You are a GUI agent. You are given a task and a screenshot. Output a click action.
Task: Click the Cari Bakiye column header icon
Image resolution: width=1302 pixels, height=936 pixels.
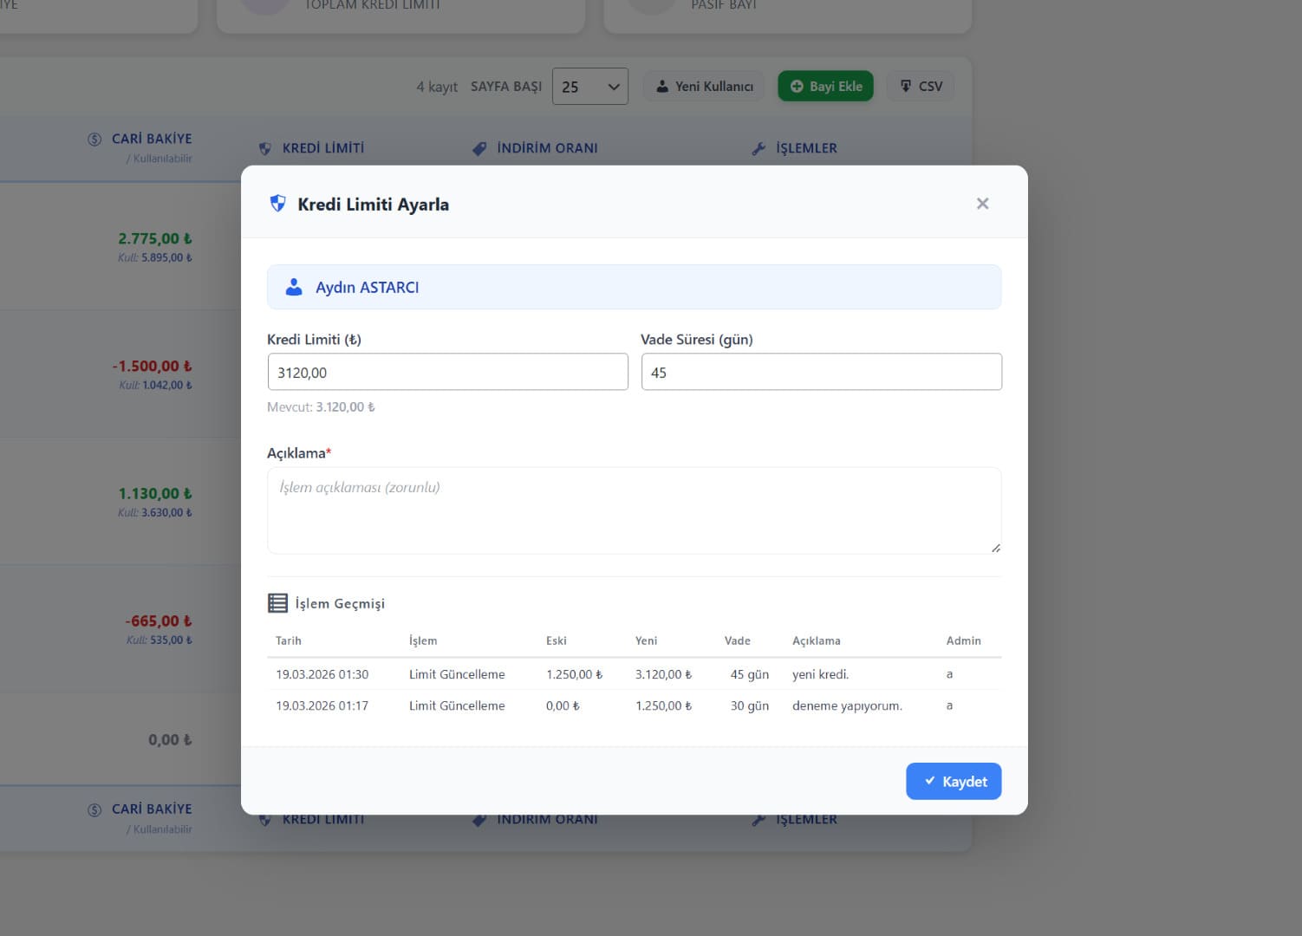[94, 140]
